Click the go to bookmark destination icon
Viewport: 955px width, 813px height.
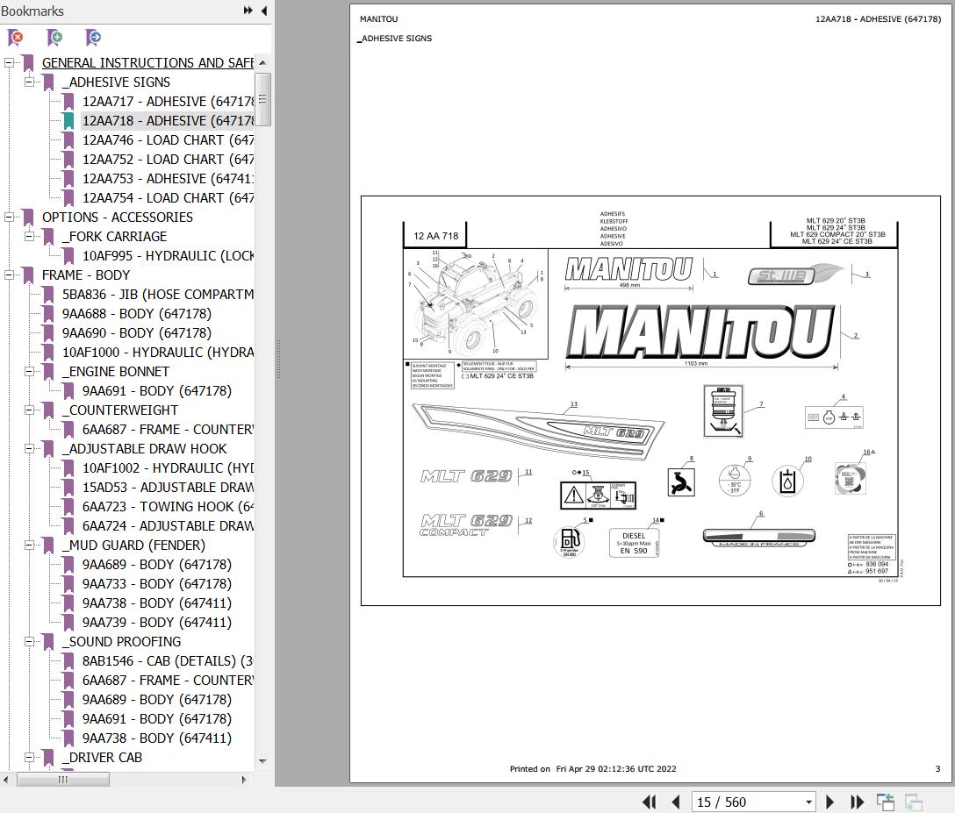pyautogui.click(x=92, y=38)
